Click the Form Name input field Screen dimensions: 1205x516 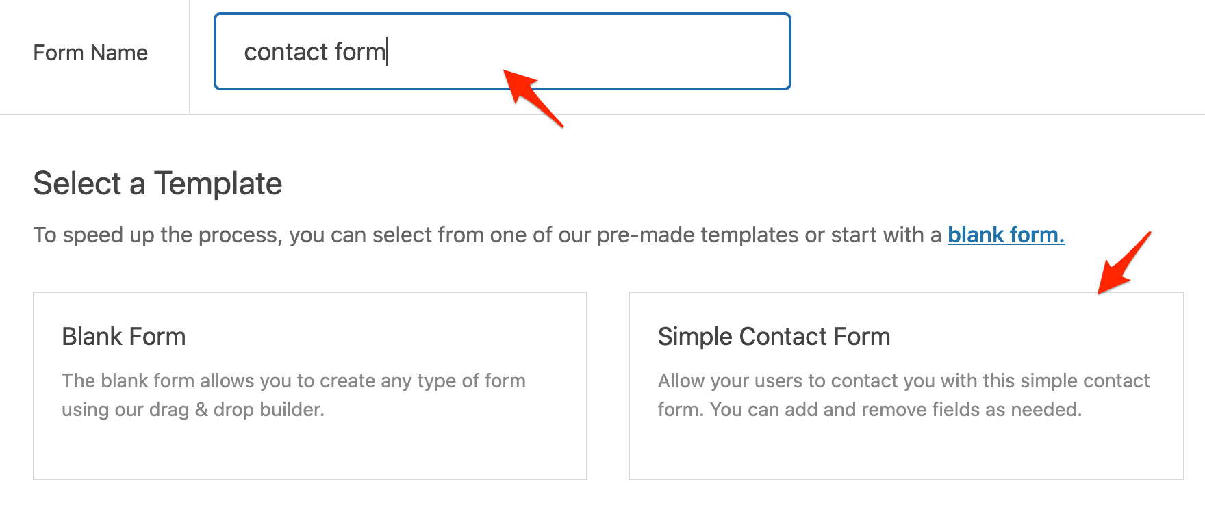tap(502, 51)
